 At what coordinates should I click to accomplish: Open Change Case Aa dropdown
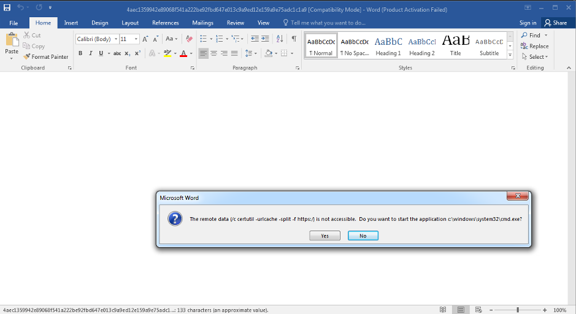(171, 39)
